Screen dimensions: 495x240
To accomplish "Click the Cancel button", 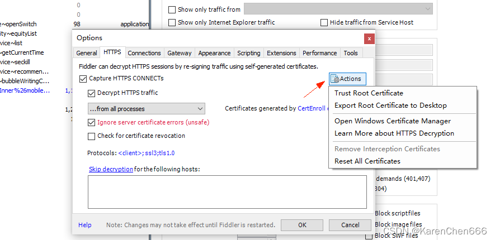I will point(350,225).
